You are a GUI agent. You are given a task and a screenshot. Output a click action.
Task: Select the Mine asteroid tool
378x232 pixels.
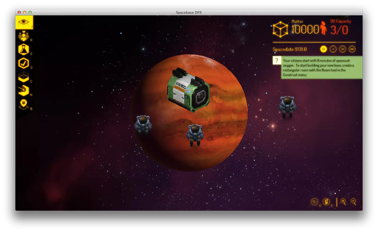click(24, 91)
